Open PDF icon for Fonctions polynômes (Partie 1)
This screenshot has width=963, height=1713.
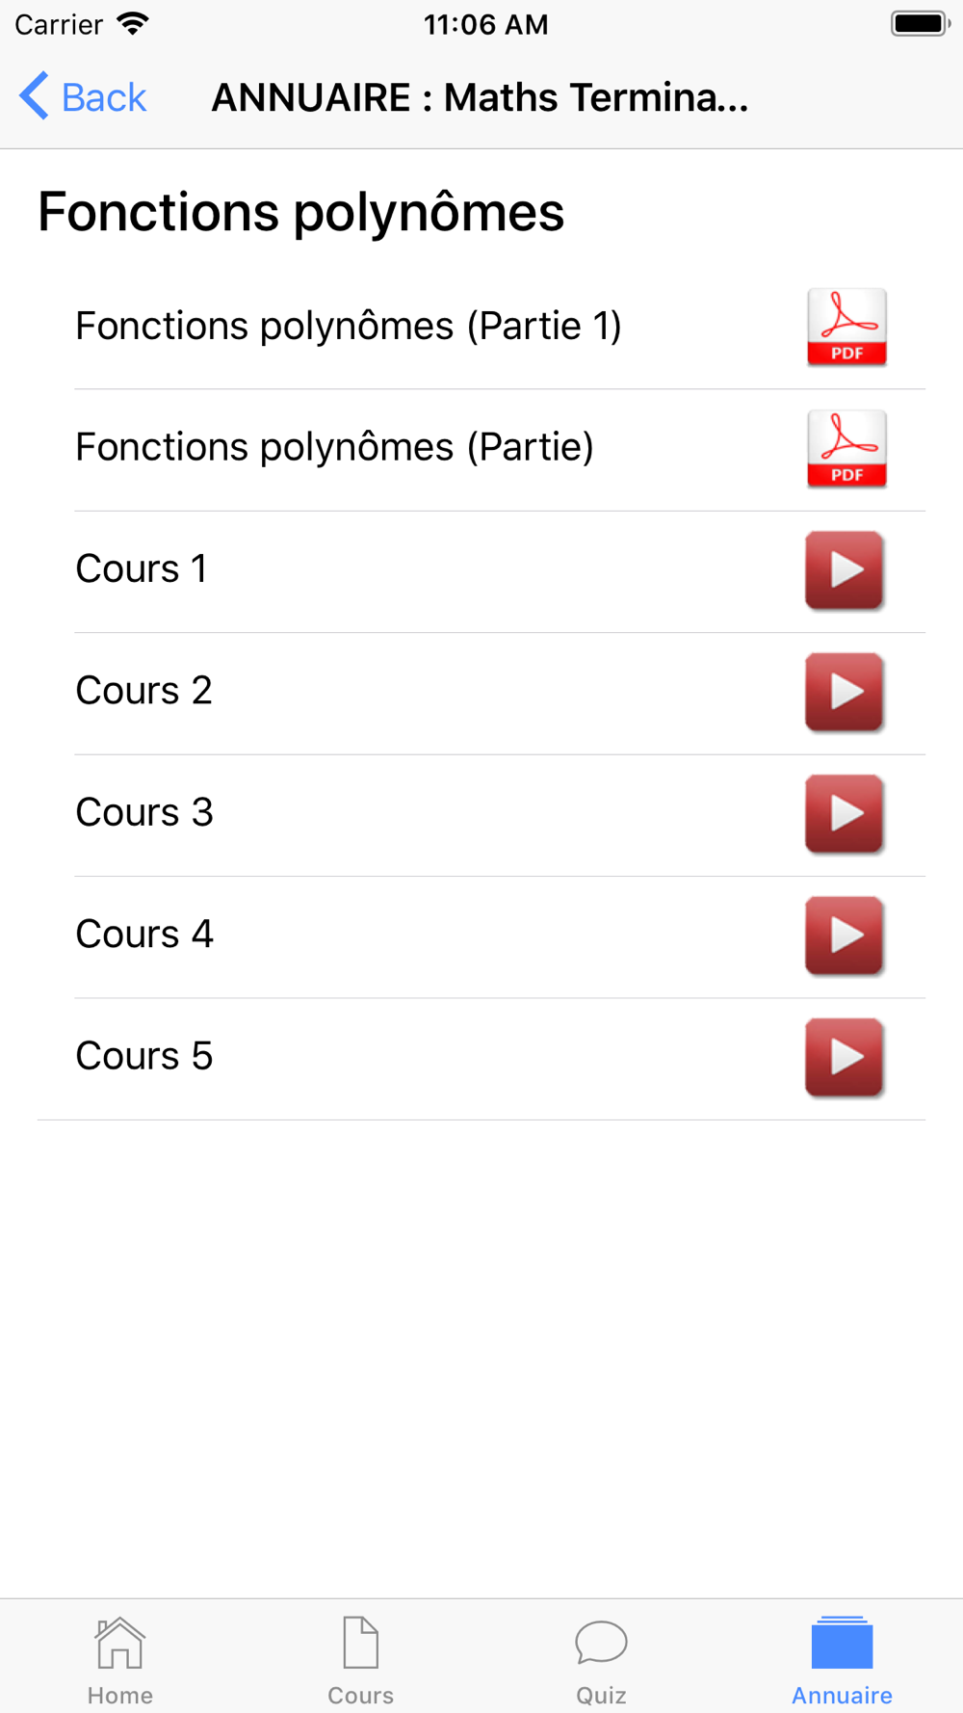click(x=846, y=328)
